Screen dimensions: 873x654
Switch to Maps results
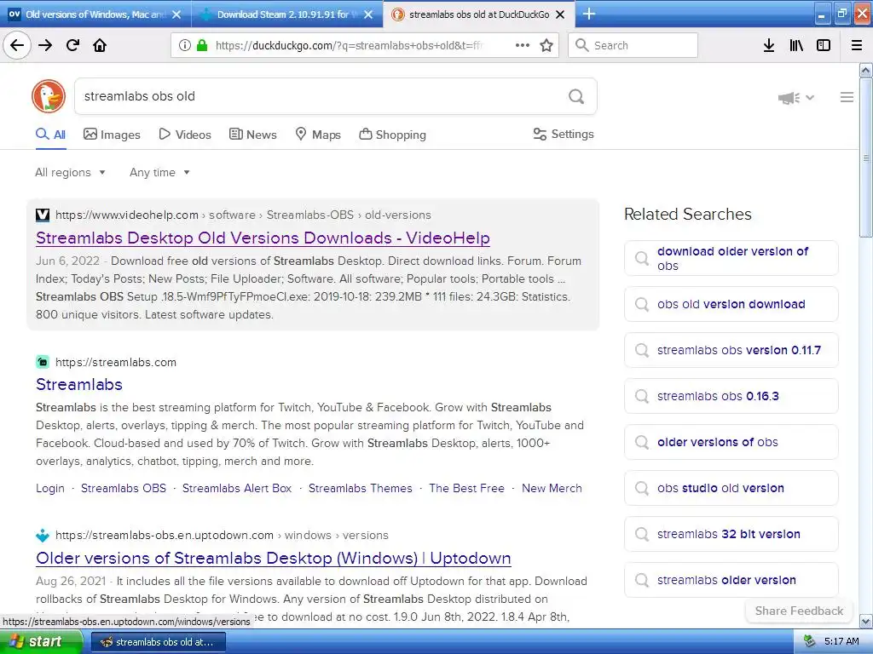click(317, 135)
